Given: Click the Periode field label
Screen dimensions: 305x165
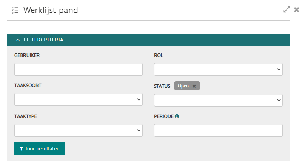Looking at the screenshot, I should (164, 116).
